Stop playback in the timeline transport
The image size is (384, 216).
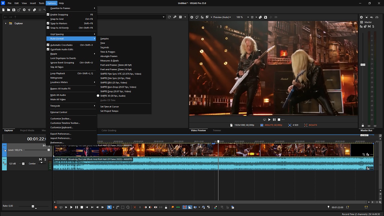tap(82, 207)
